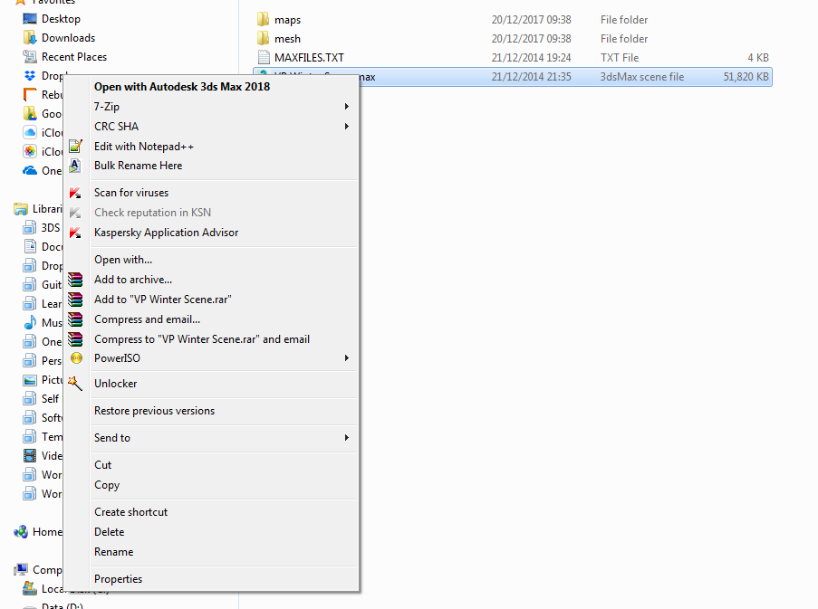Click the PowerISO disc icon

(x=76, y=358)
